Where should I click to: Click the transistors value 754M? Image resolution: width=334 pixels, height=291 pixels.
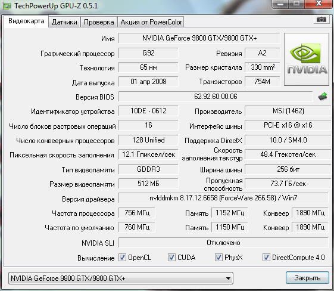[x=262, y=82]
